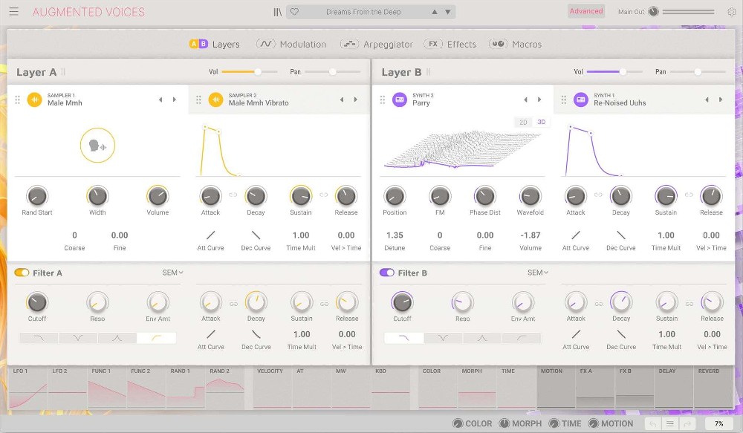The width and height of the screenshot is (743, 433).
Task: Open the SEM filter type dropdown in Filter B
Action: (536, 273)
